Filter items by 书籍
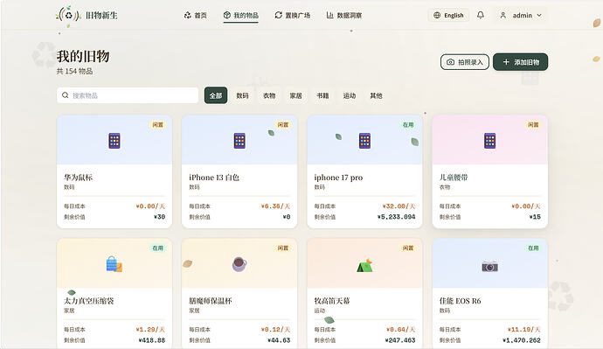Image resolution: width=603 pixels, height=349 pixels. [x=322, y=95]
